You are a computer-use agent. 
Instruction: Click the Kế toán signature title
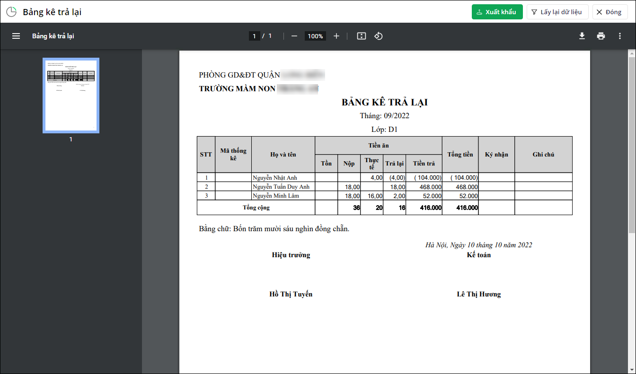[479, 255]
